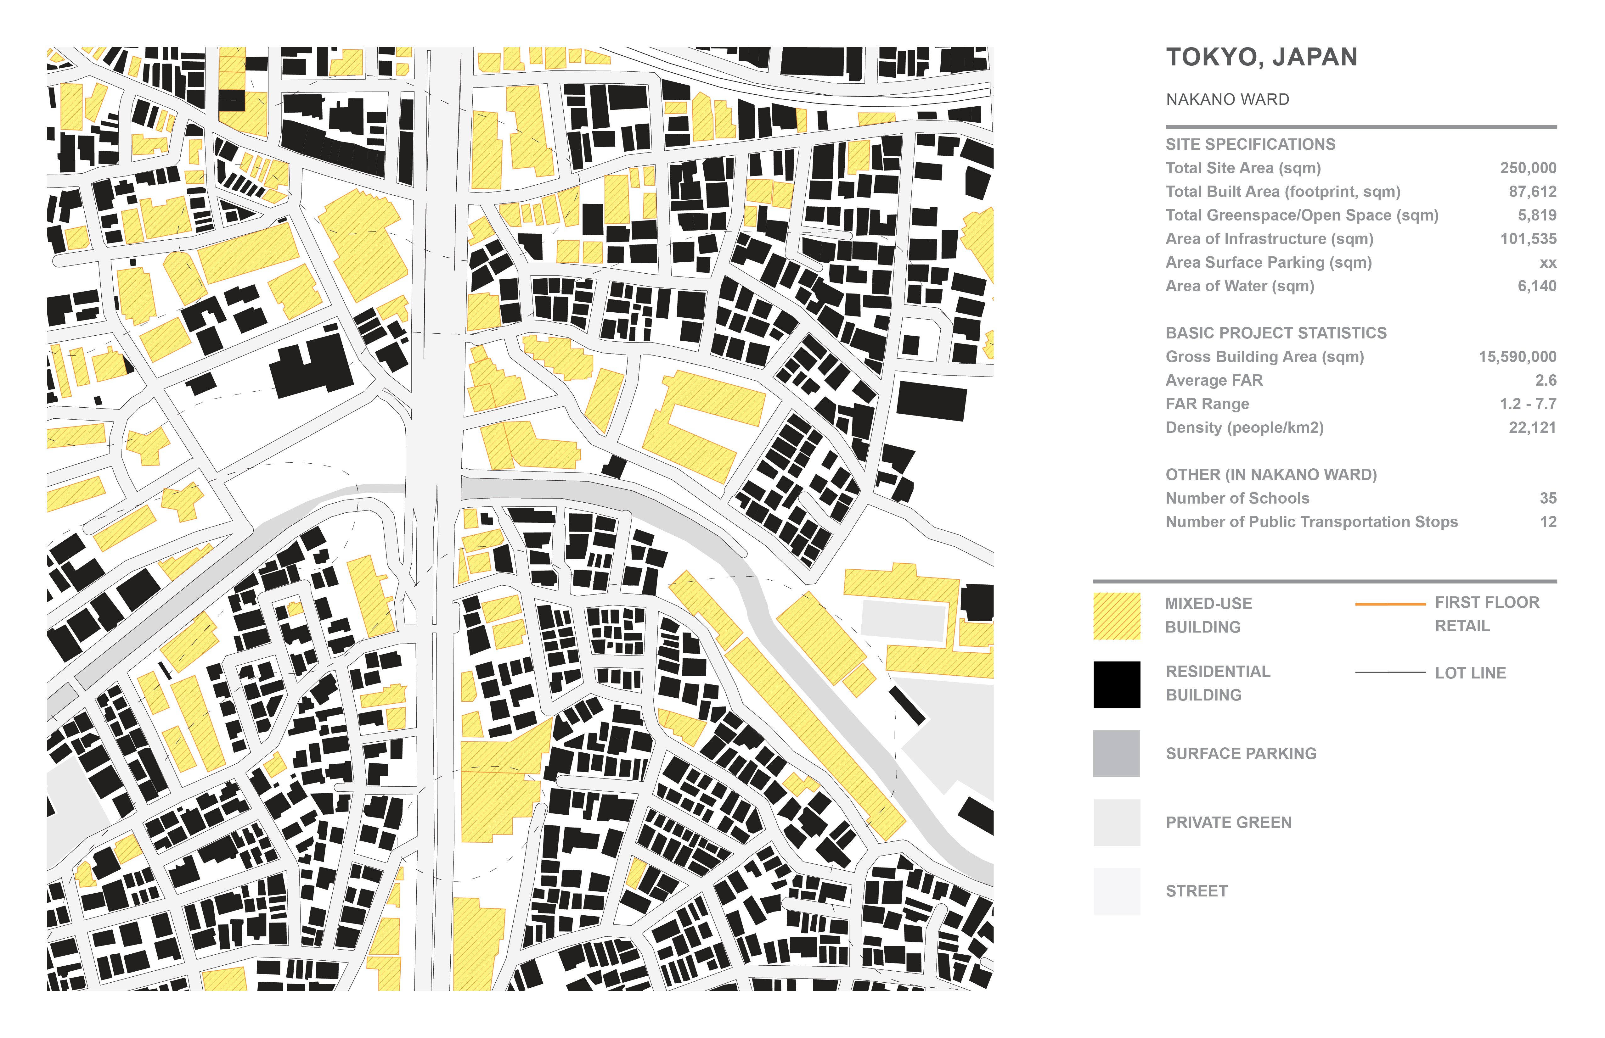Click the TOKYO, JAPAN title
Image resolution: width=1605 pixels, height=1038 pixels.
coord(1261,57)
